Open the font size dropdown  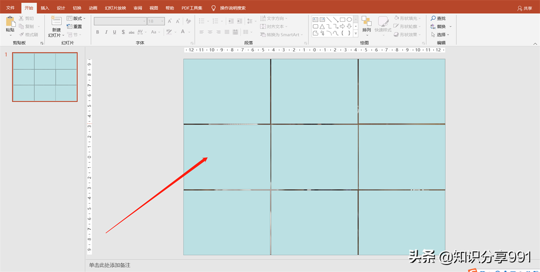pos(162,21)
